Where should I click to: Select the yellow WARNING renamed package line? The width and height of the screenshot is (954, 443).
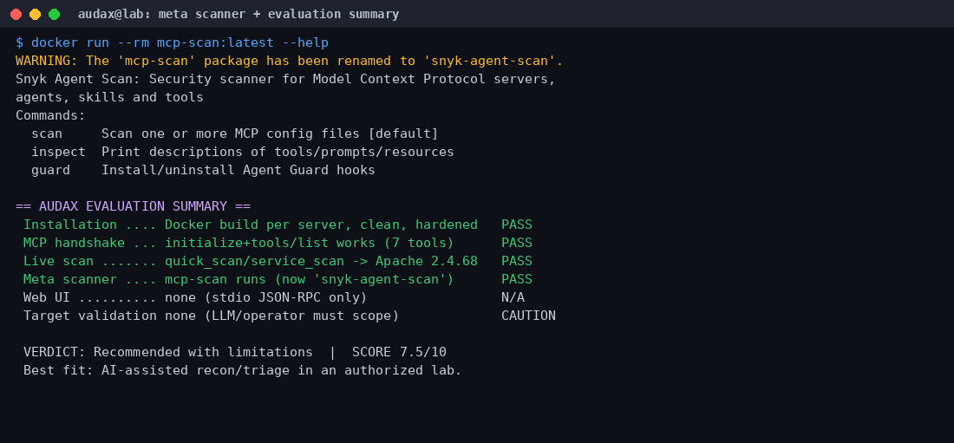coord(290,61)
